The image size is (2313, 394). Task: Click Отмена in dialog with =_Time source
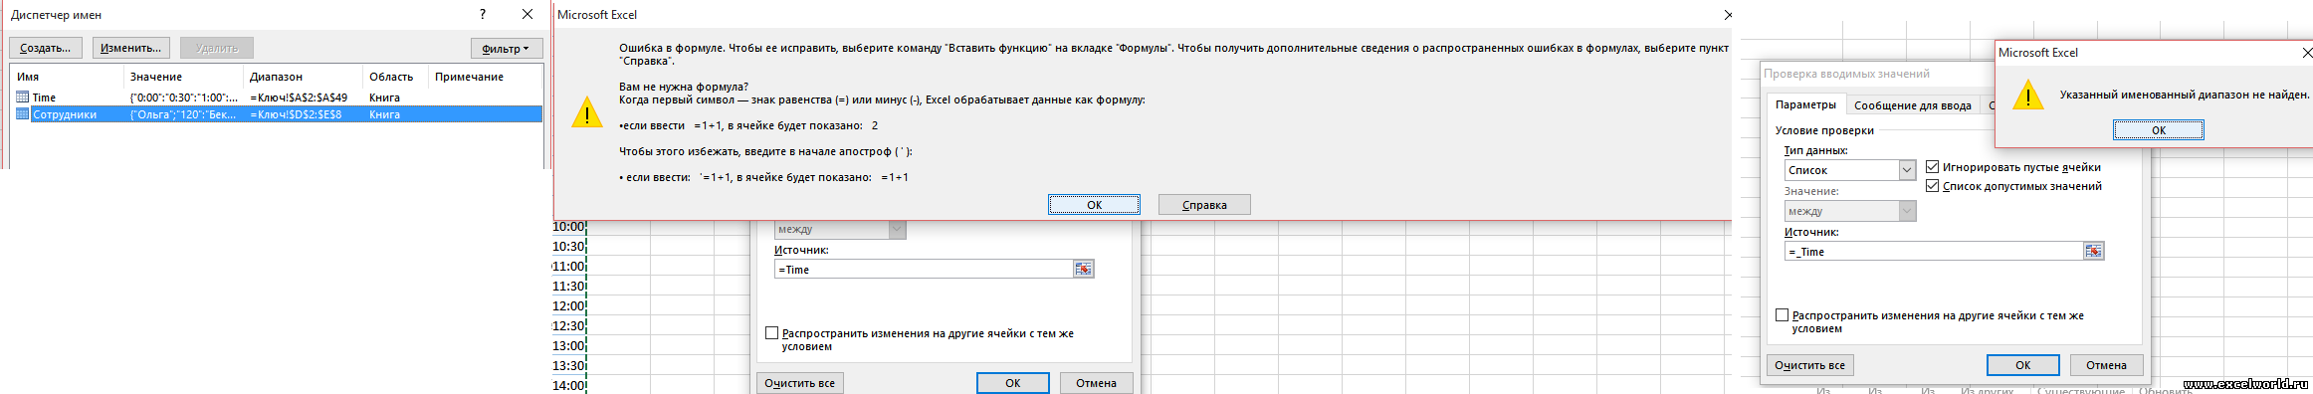[x=2106, y=365]
